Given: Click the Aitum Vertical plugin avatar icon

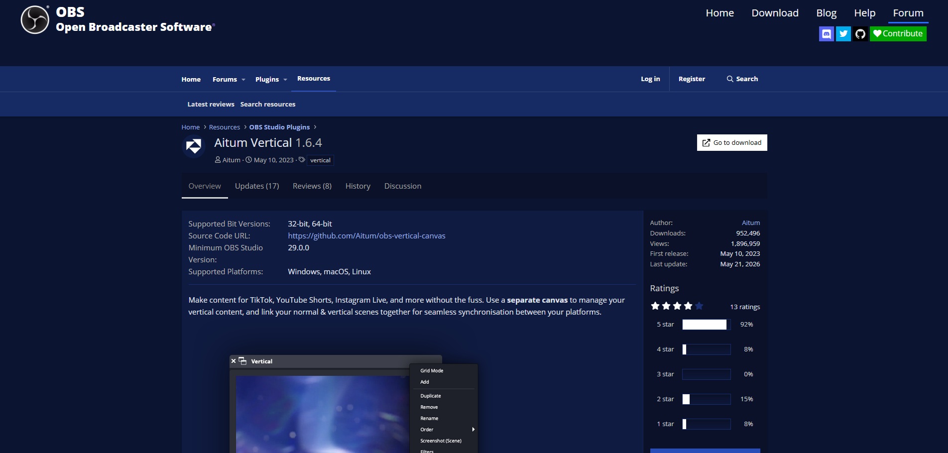Looking at the screenshot, I should pyautogui.click(x=194, y=146).
